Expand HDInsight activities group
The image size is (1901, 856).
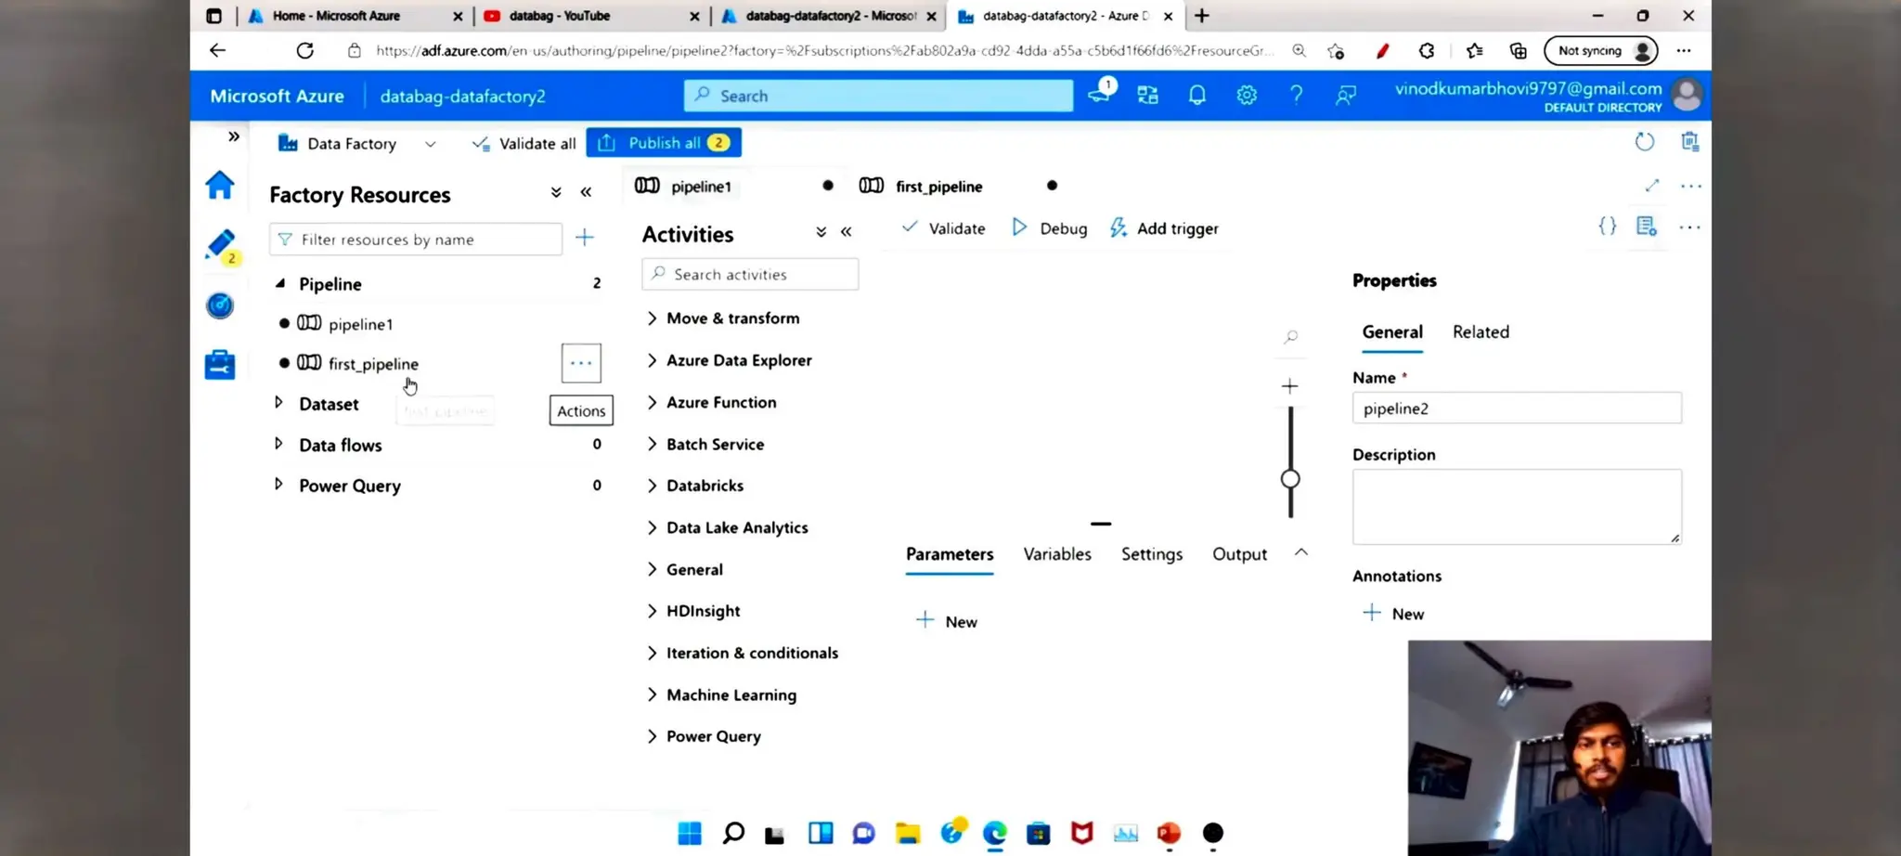[x=652, y=611]
